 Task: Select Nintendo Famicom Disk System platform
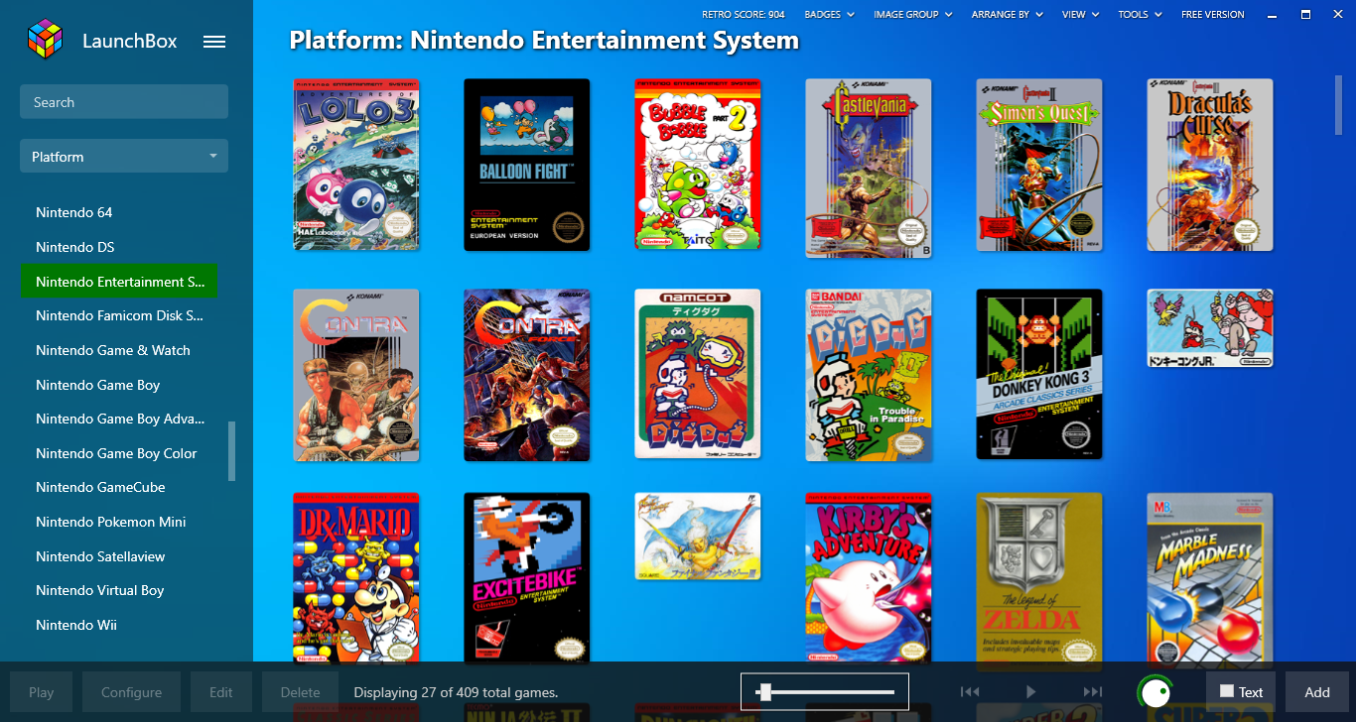(120, 316)
